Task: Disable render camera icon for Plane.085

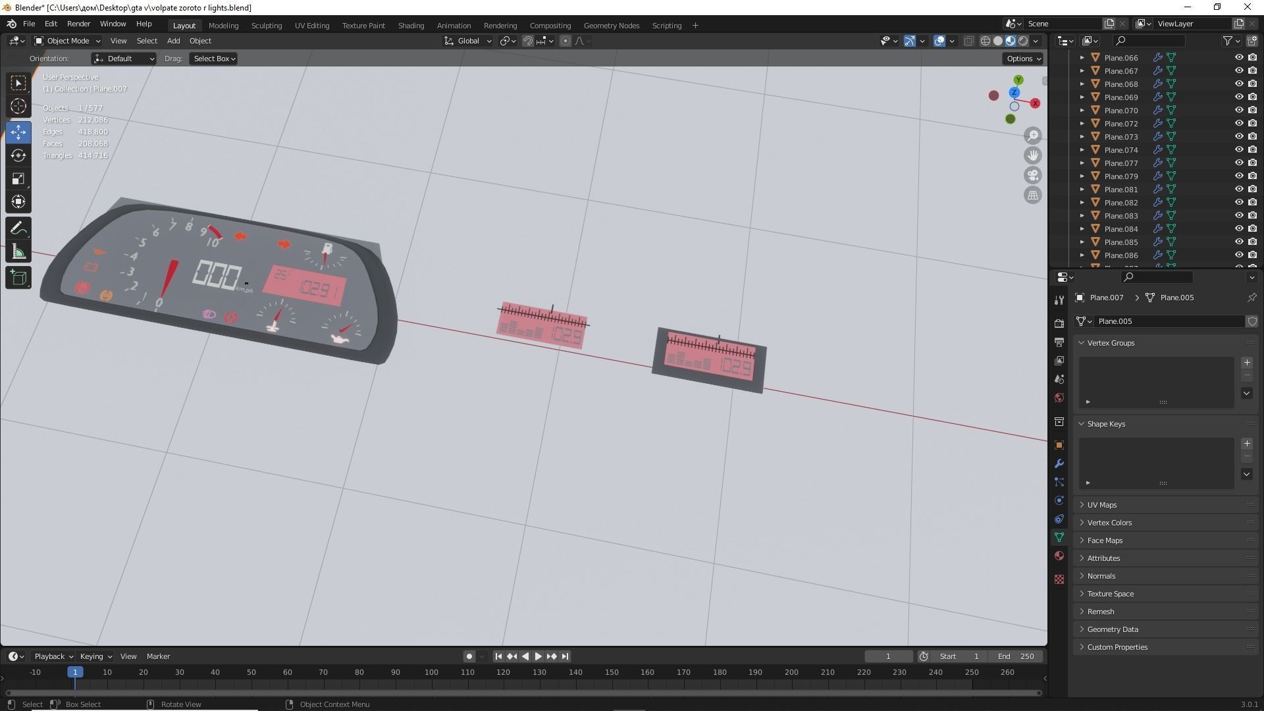Action: tap(1252, 242)
